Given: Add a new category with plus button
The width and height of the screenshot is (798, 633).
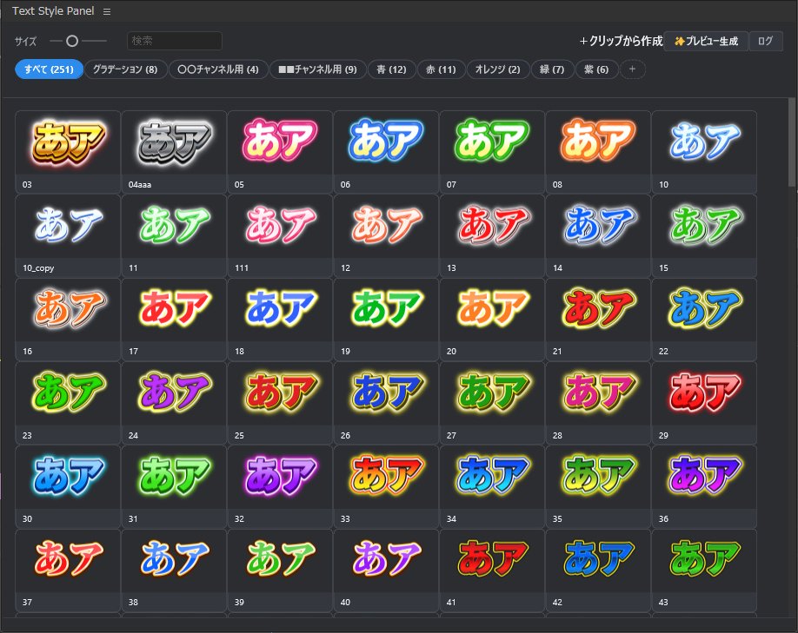Looking at the screenshot, I should point(633,69).
